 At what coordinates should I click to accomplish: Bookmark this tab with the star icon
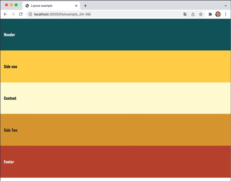coord(201,14)
